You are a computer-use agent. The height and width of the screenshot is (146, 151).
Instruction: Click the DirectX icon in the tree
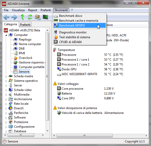click(10, 108)
